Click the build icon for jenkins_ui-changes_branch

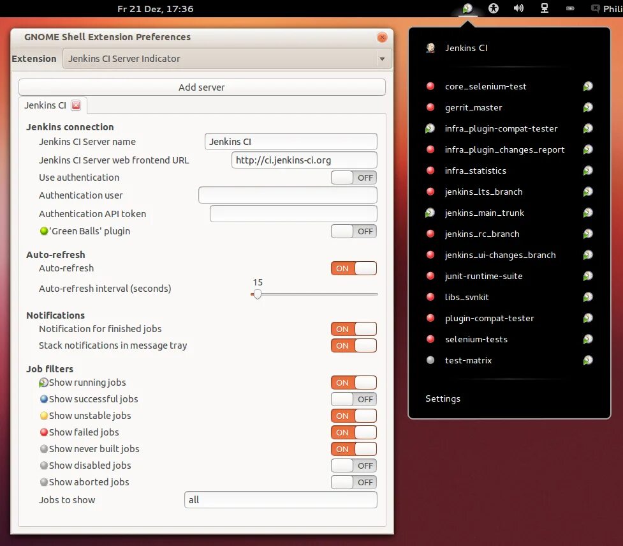[x=588, y=255]
